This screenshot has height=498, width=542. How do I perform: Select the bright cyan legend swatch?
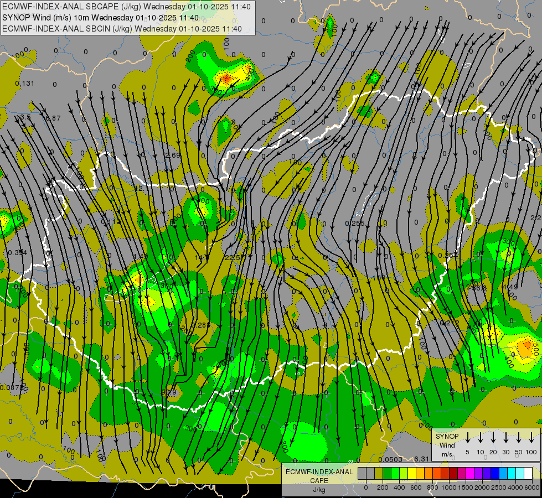point(512,474)
